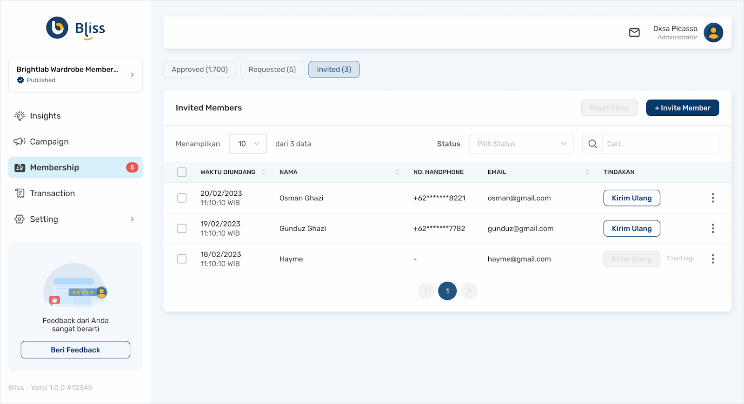Open the rows-per-page 10 dropdown

(x=248, y=144)
